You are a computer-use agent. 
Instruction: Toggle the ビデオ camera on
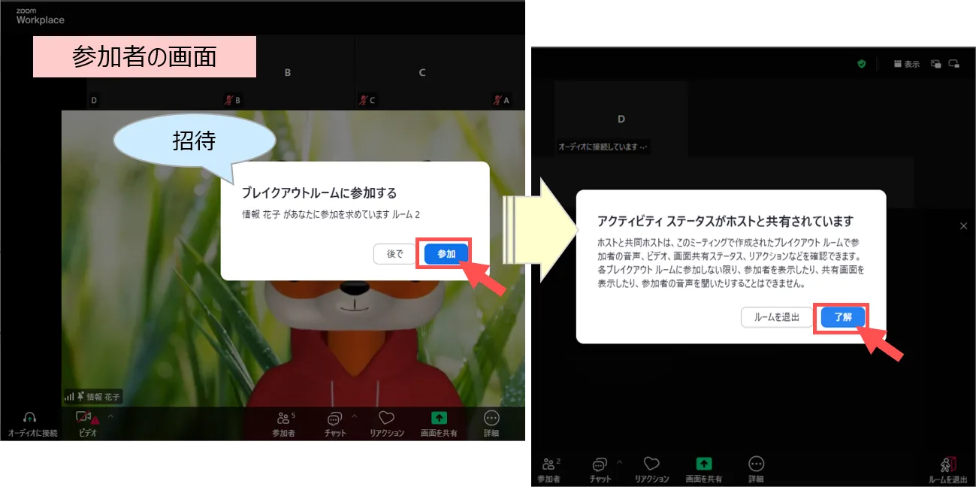(84, 418)
